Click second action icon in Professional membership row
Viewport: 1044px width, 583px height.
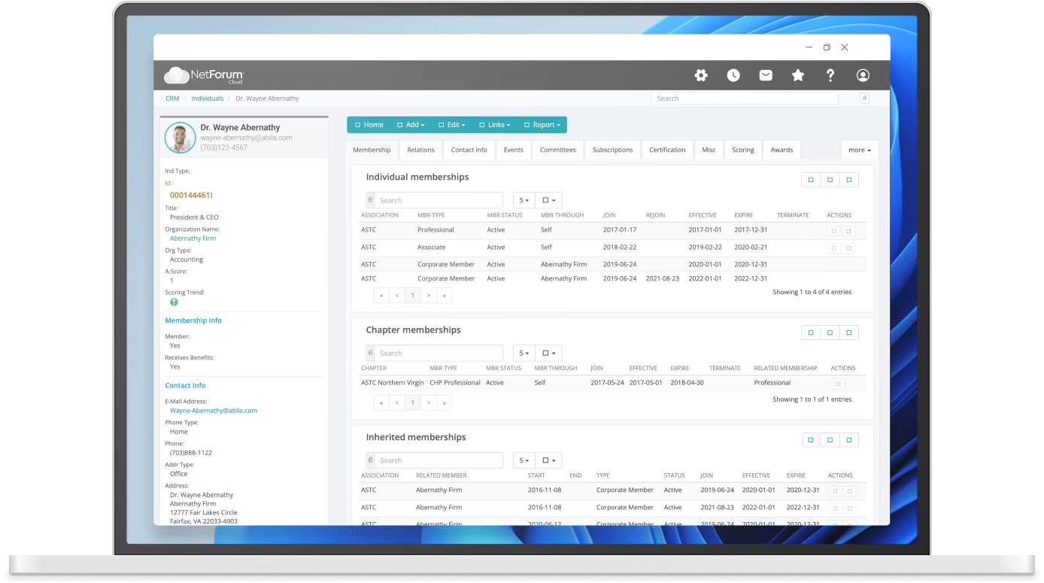pos(848,231)
